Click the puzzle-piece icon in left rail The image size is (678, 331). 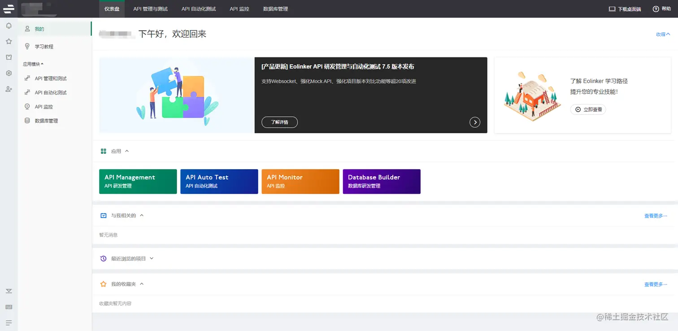(x=9, y=57)
